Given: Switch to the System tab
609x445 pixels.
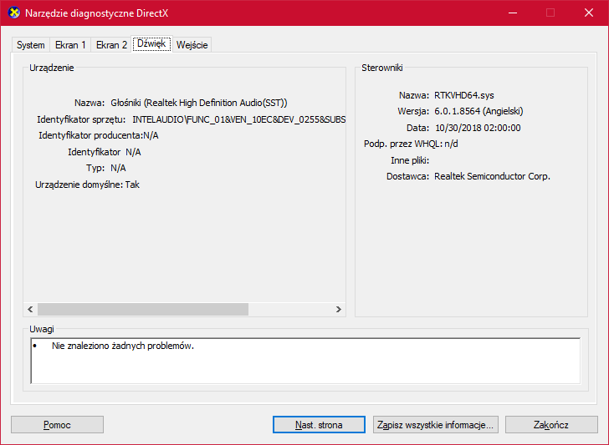Looking at the screenshot, I should coord(31,45).
